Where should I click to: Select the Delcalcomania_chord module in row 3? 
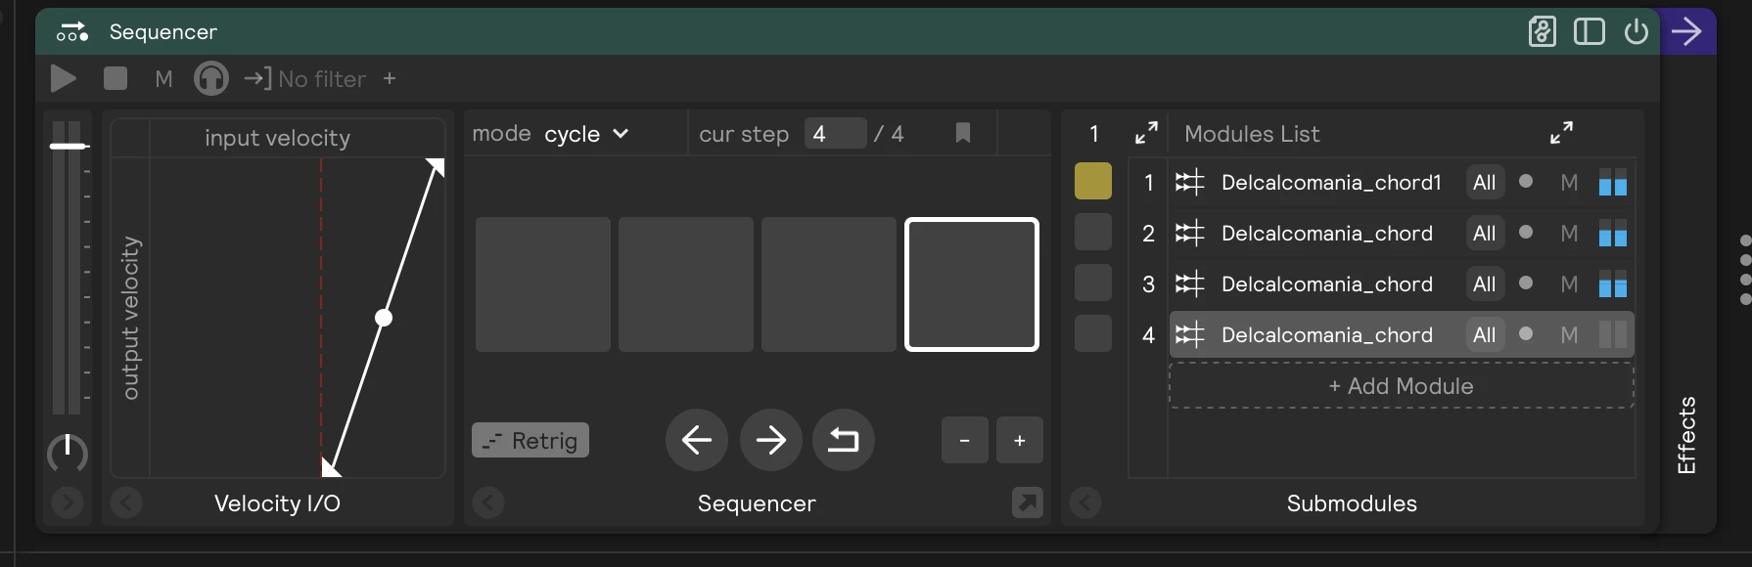click(x=1402, y=284)
